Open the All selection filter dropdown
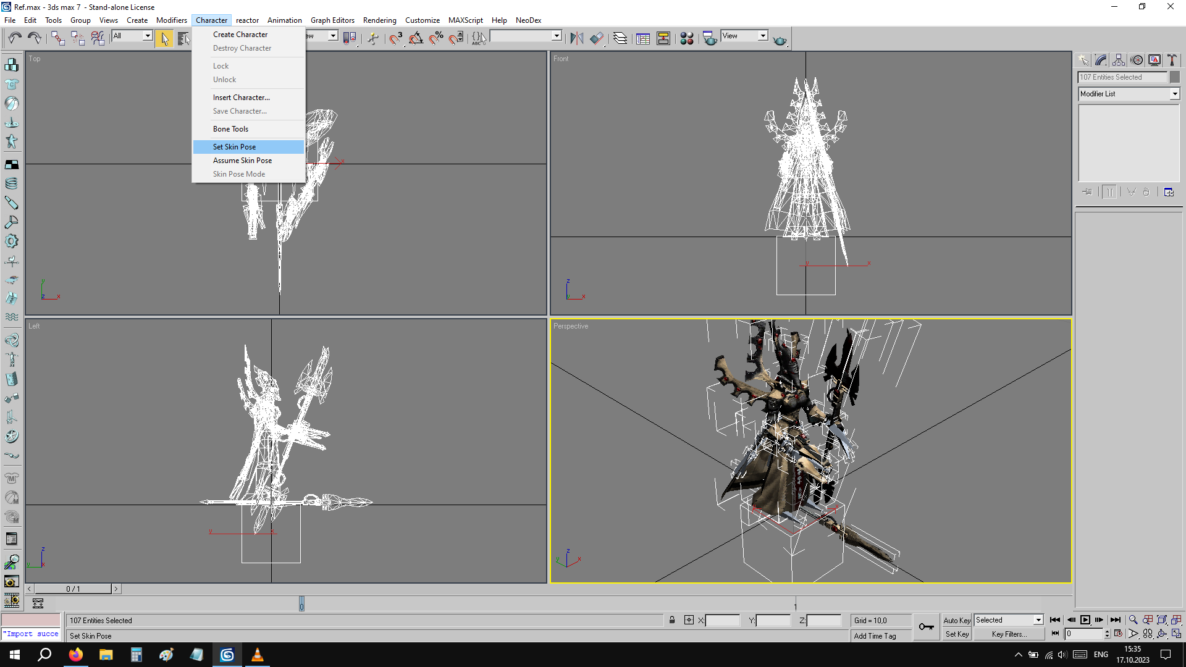This screenshot has width=1186, height=667. [148, 36]
